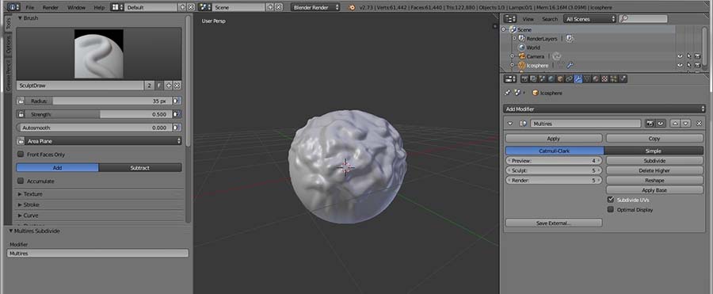713x294 pixels.
Task: Open the outliner View menu
Action: click(x=528, y=19)
